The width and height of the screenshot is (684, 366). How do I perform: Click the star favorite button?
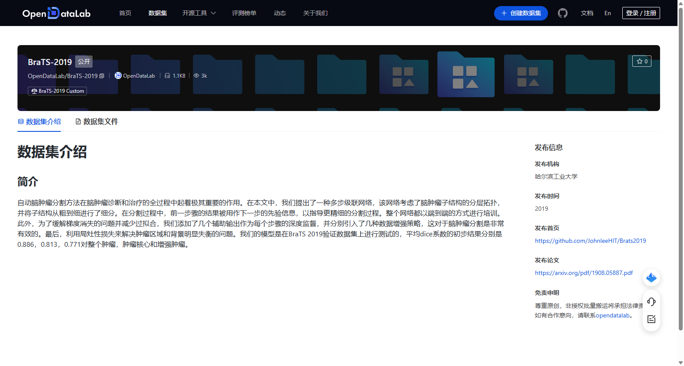click(x=642, y=61)
